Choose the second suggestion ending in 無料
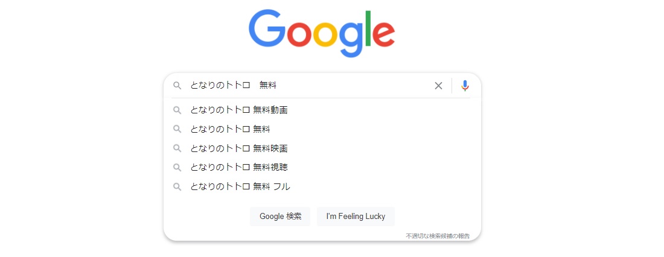Viewport: 664px width, 257px height. (x=322, y=128)
